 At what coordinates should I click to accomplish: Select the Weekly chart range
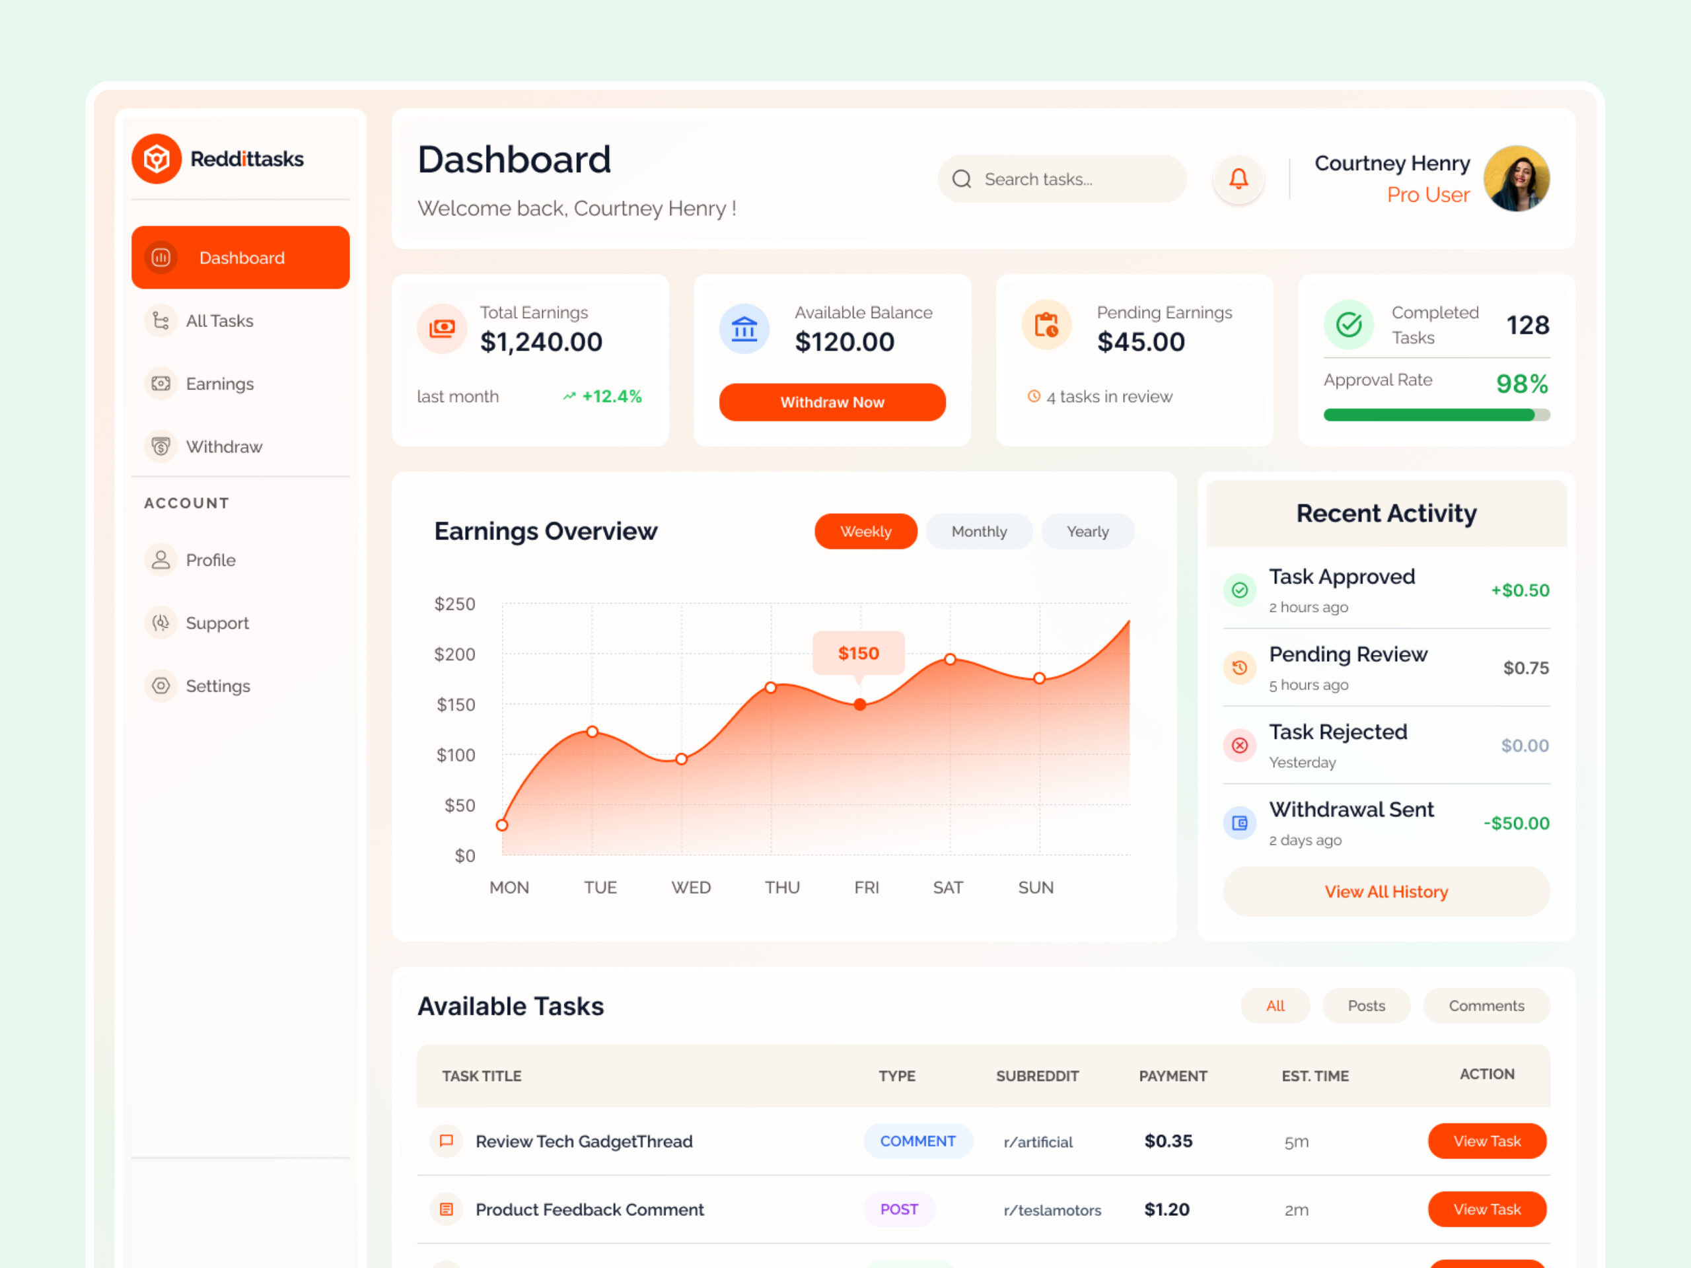coord(865,531)
